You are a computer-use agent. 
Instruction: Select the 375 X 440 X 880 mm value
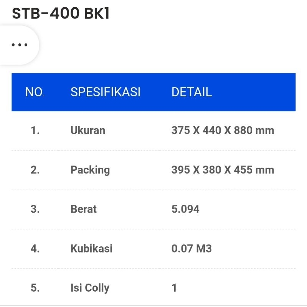[223, 130]
